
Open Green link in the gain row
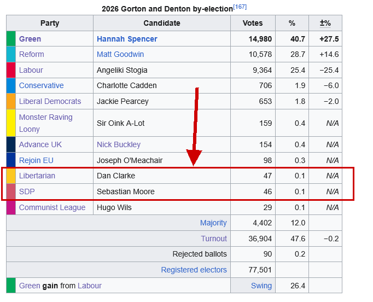click(30, 286)
